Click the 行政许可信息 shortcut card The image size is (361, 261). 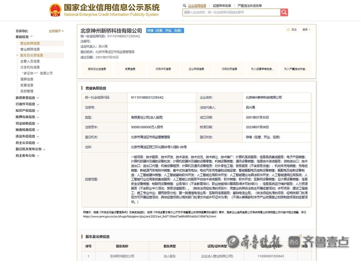(163, 69)
